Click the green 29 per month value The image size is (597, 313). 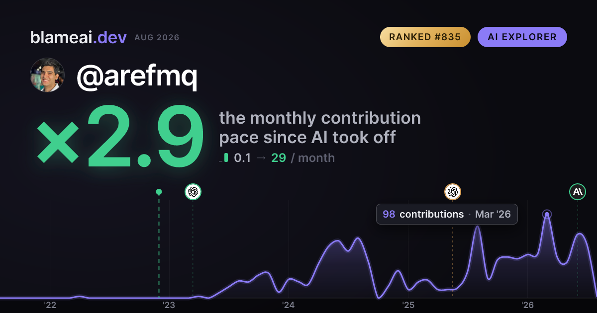[x=279, y=158]
